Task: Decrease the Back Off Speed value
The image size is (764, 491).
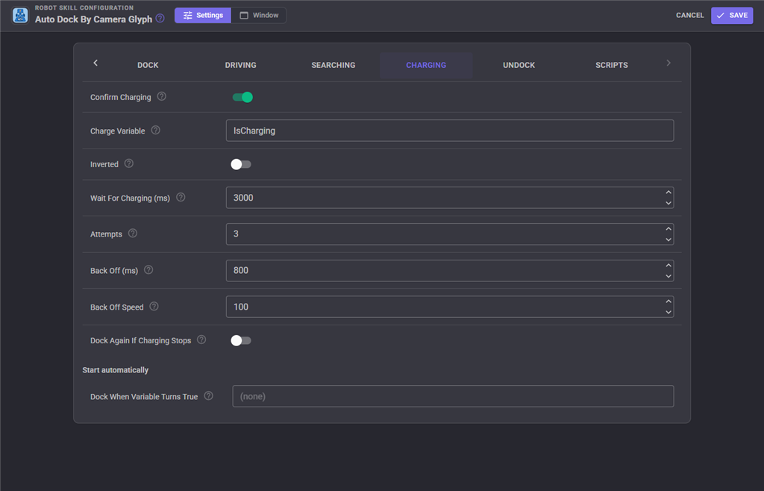Action: [668, 312]
